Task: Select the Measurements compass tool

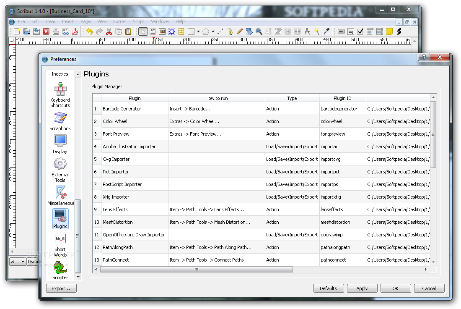Action: (307, 31)
